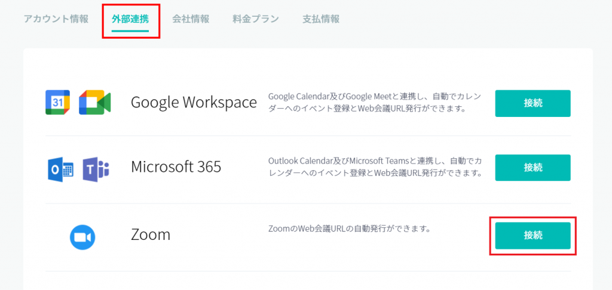Select the Zoom heading text

coord(151,235)
